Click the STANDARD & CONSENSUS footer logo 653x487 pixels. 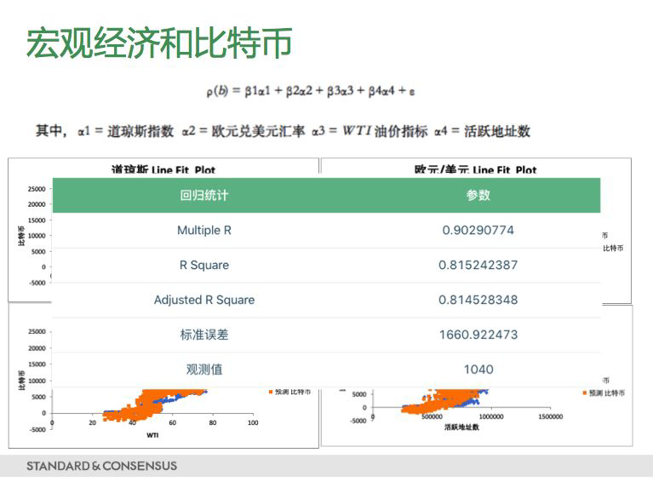(x=101, y=466)
